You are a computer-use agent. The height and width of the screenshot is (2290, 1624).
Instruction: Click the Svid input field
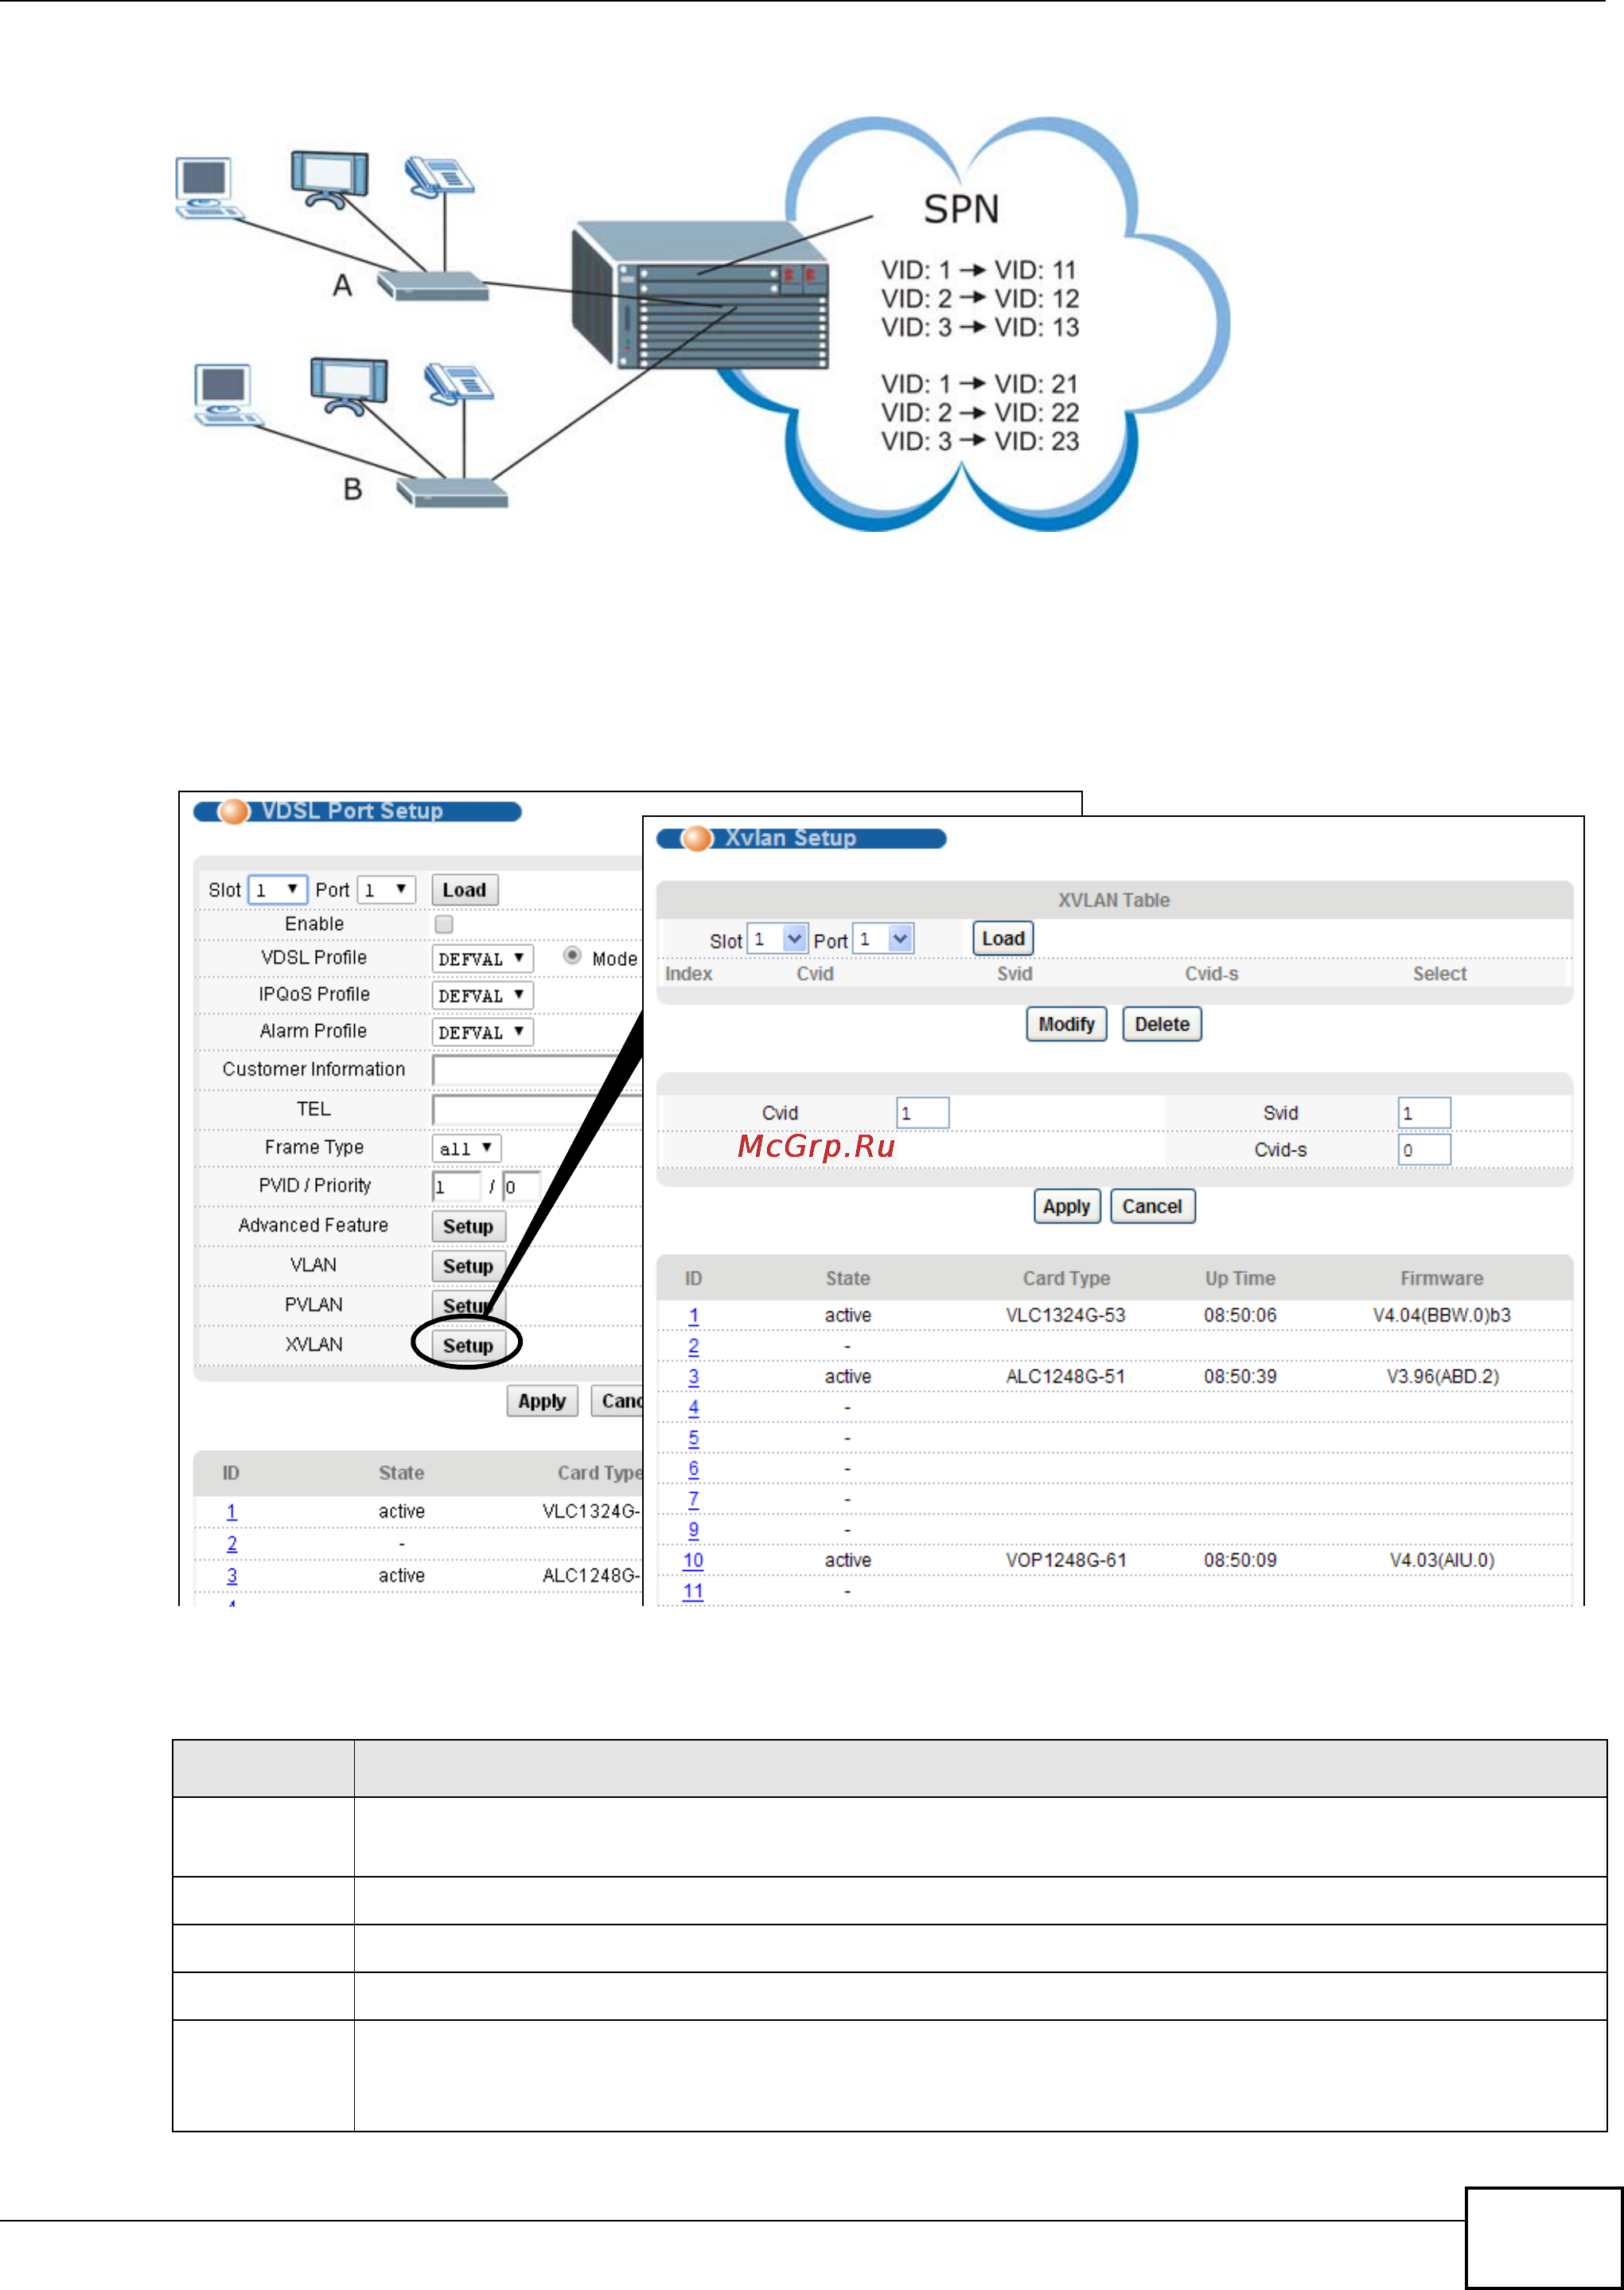click(1423, 1112)
